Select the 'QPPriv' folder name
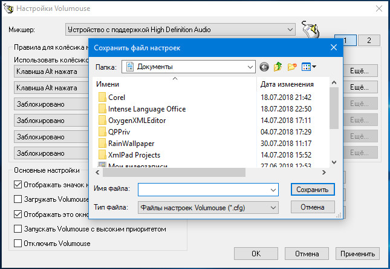 pos(119,132)
